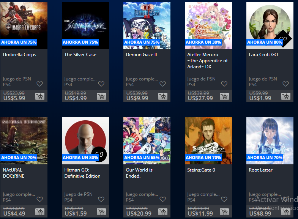Image resolution: width=298 pixels, height=219 pixels.
Task: Open the Umbrella Corps title link
Action: pyautogui.click(x=20, y=55)
